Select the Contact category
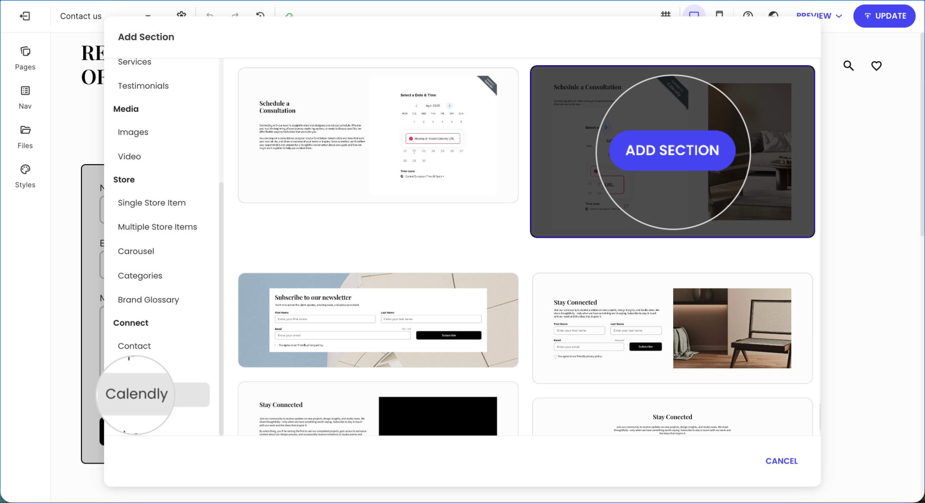 pyautogui.click(x=134, y=346)
